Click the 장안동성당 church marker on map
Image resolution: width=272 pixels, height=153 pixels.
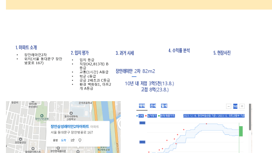[20, 139]
